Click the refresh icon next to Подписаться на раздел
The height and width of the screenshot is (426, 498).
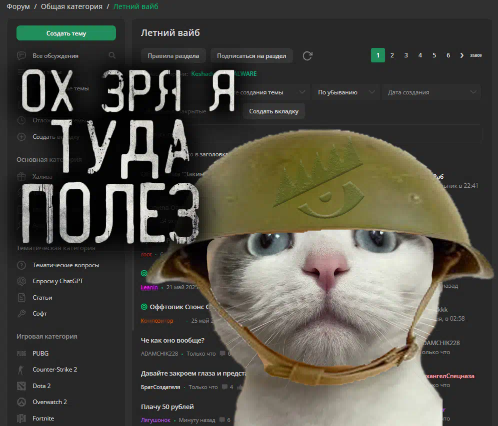point(307,56)
